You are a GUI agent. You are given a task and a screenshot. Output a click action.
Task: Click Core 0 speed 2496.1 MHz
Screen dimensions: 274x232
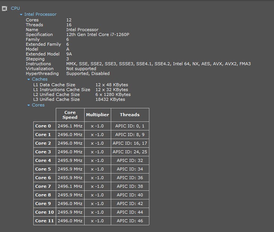[70, 126]
